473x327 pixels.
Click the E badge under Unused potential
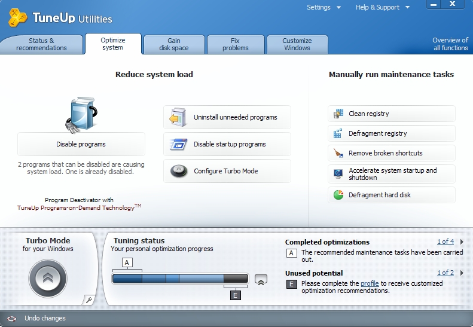(291, 284)
